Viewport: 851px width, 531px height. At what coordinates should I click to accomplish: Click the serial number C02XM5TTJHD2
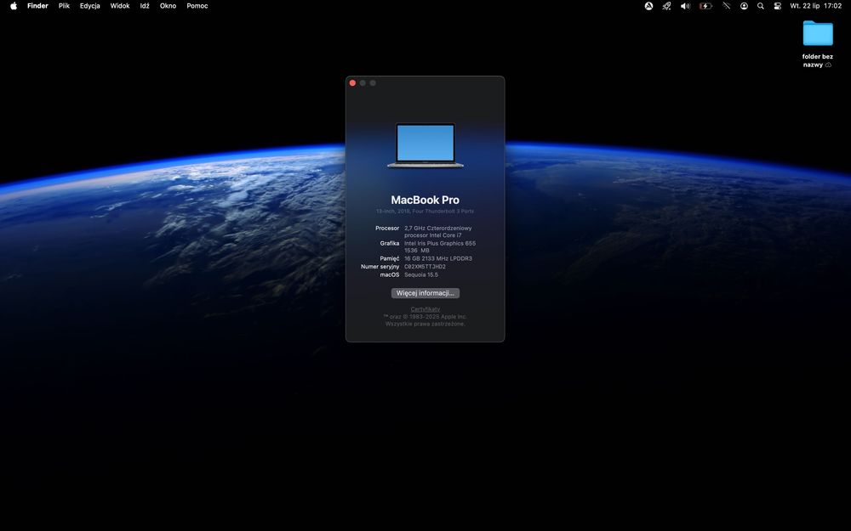425,267
